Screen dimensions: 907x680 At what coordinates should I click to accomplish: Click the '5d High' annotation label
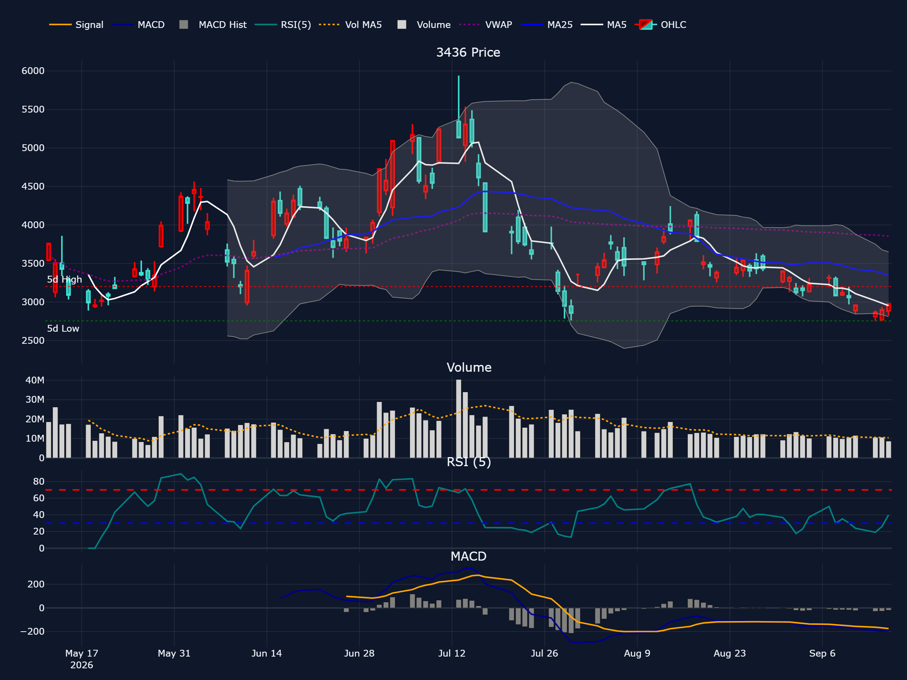(64, 280)
